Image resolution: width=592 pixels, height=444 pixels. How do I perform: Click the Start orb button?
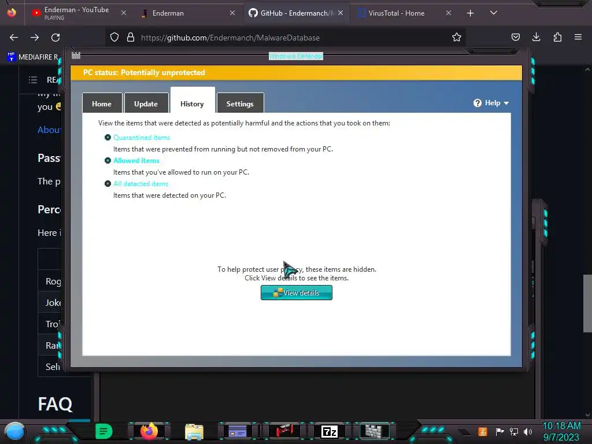point(15,431)
